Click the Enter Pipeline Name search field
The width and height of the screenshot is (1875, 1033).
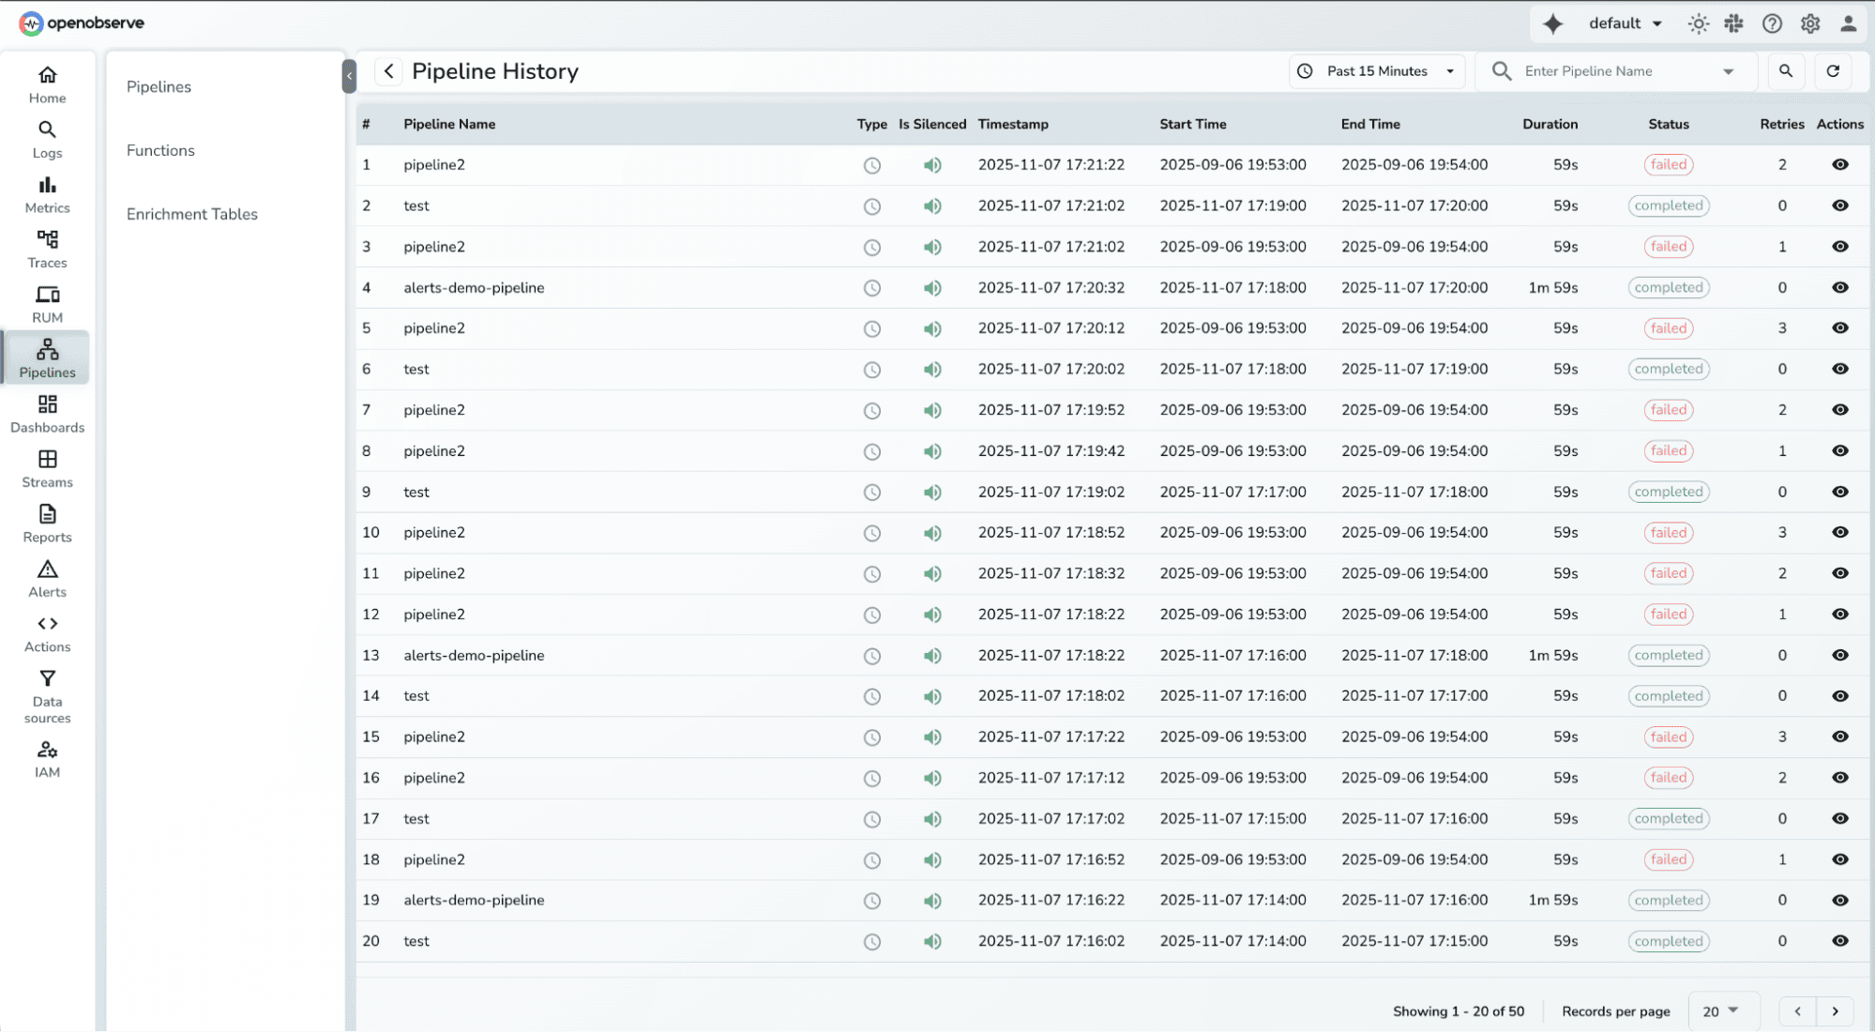[1613, 70]
